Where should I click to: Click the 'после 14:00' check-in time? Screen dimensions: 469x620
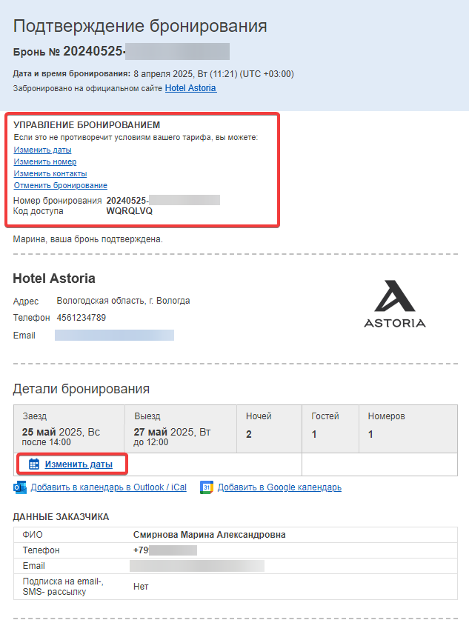pyautogui.click(x=46, y=442)
